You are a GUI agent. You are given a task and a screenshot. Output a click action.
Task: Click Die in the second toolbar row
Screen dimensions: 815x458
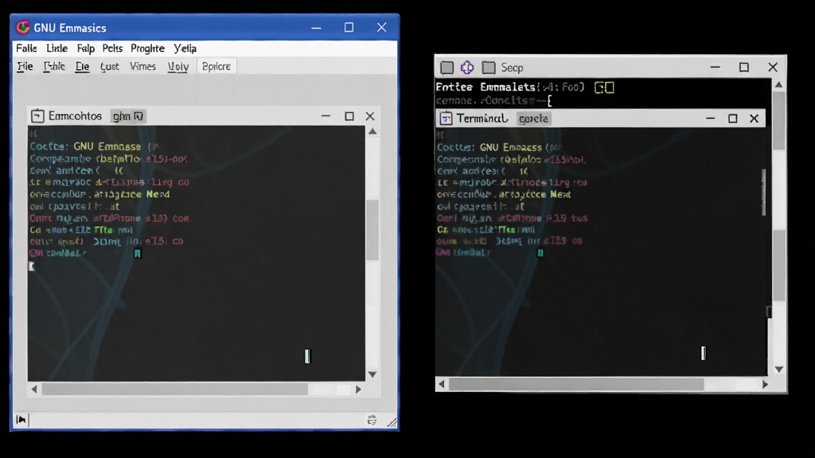click(82, 67)
